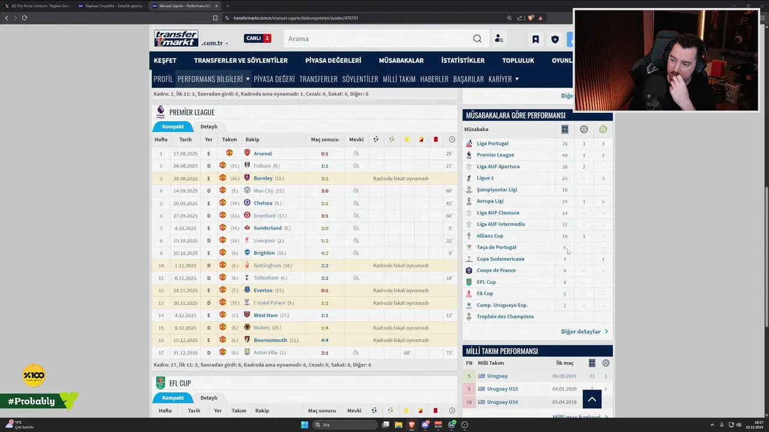Open the CANLI live scores button

click(258, 38)
